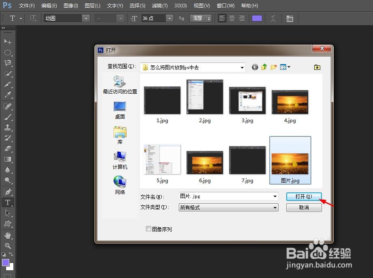The height and width of the screenshot is (278, 373).
Task: Select the Clone Stamp tool
Action: pyautogui.click(x=8, y=127)
